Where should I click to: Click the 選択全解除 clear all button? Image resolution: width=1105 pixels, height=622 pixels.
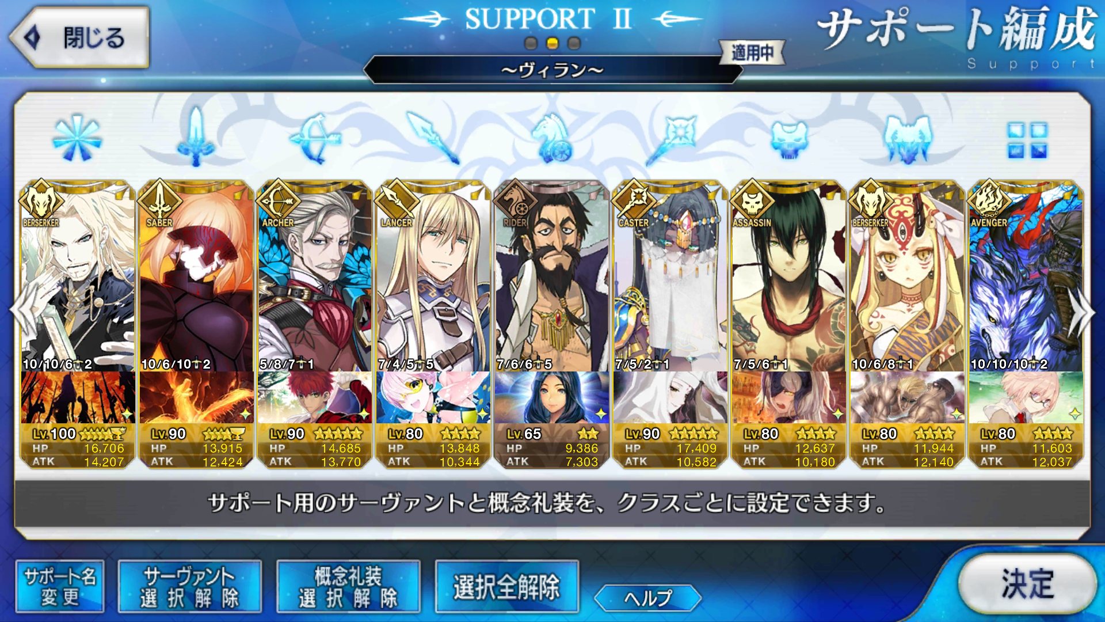pyautogui.click(x=506, y=587)
